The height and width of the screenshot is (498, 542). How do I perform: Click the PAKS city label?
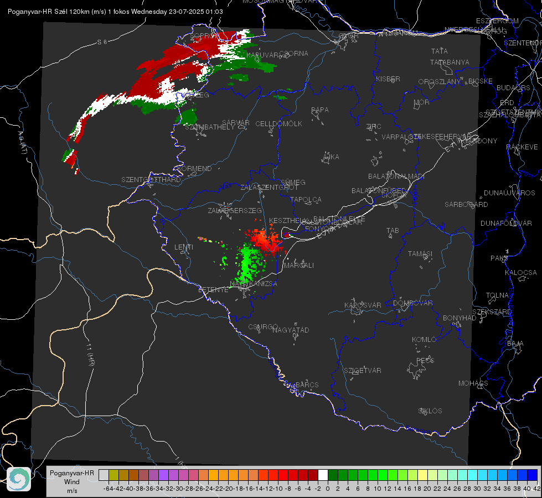coord(499,258)
